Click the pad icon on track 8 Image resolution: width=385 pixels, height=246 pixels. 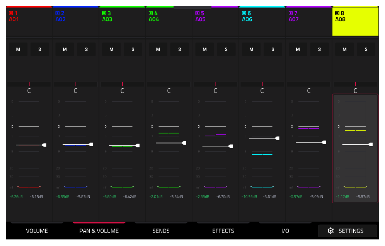337,13
